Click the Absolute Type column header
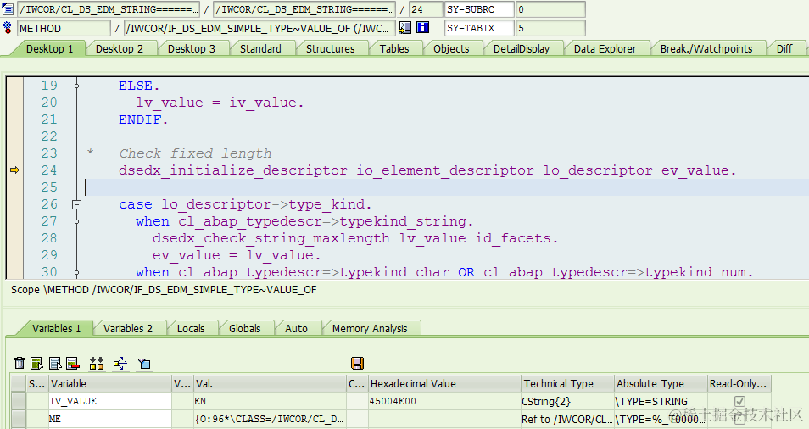The height and width of the screenshot is (429, 809). [x=661, y=383]
